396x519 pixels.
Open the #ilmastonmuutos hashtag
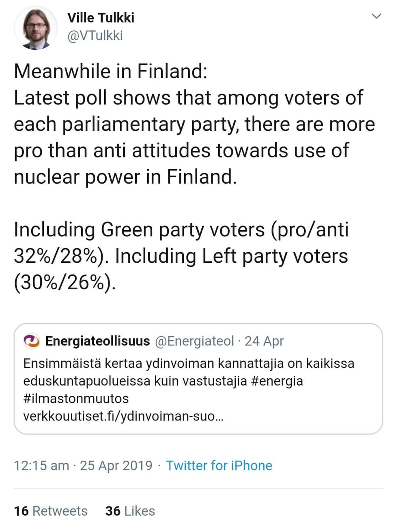[x=76, y=399]
